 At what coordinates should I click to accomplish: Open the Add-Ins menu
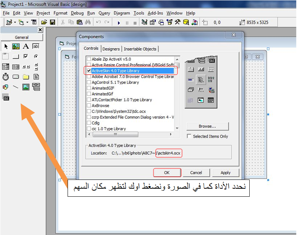[x=155, y=13]
